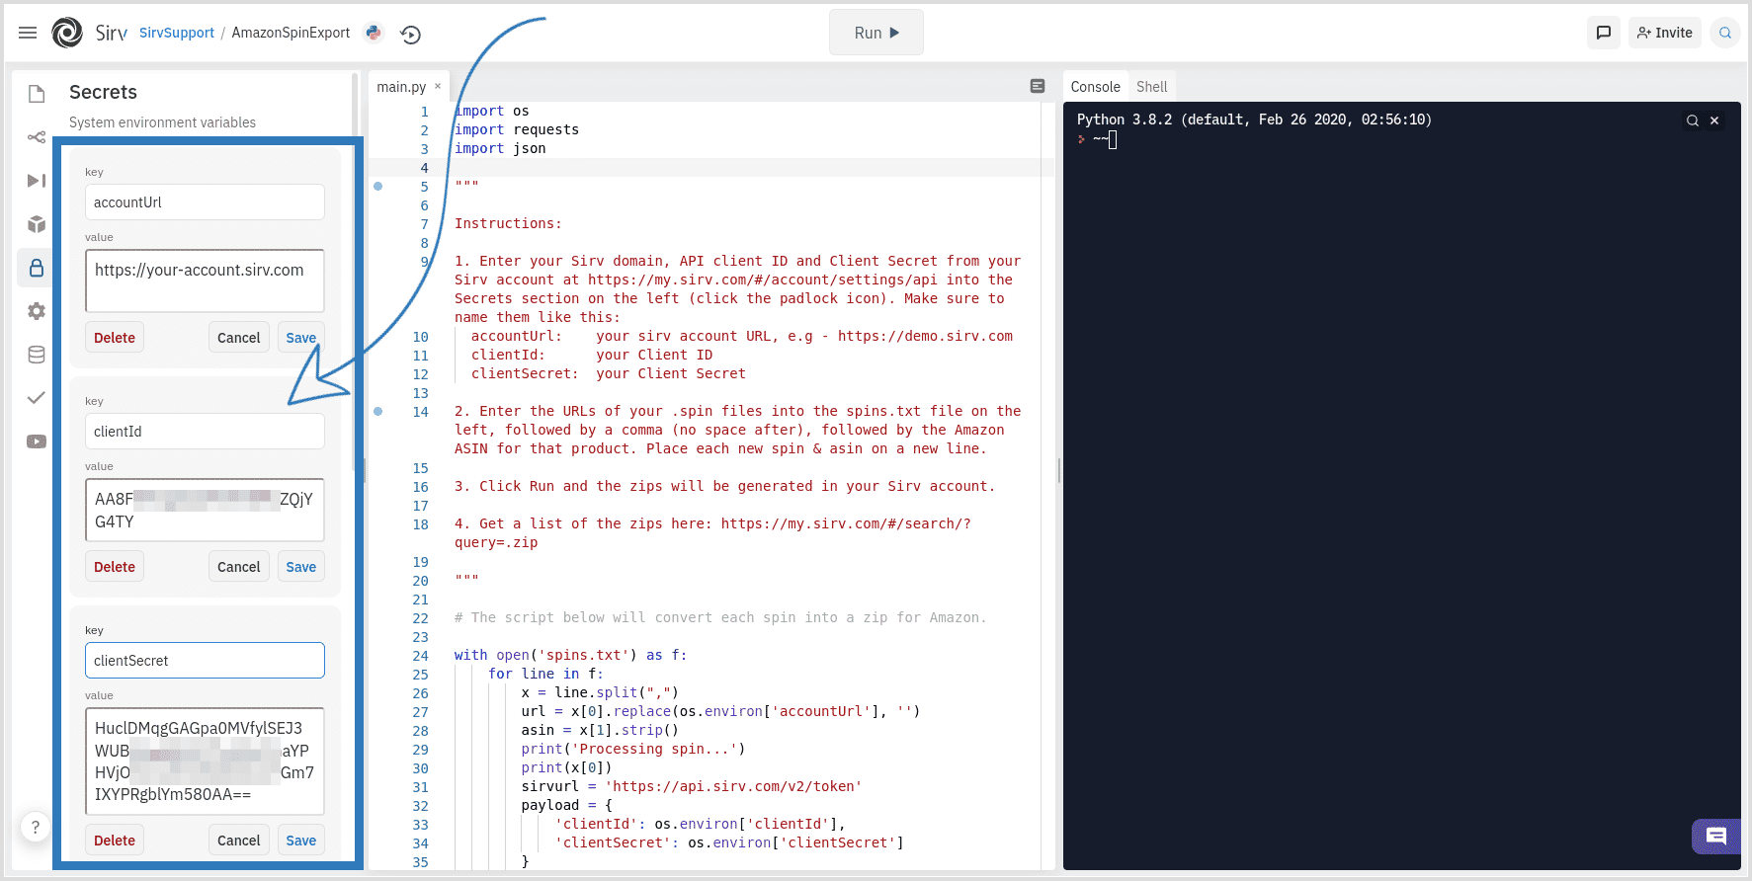Open the hamburger menu at top left
Image resolution: width=1752 pixels, height=881 pixels.
click(x=28, y=33)
